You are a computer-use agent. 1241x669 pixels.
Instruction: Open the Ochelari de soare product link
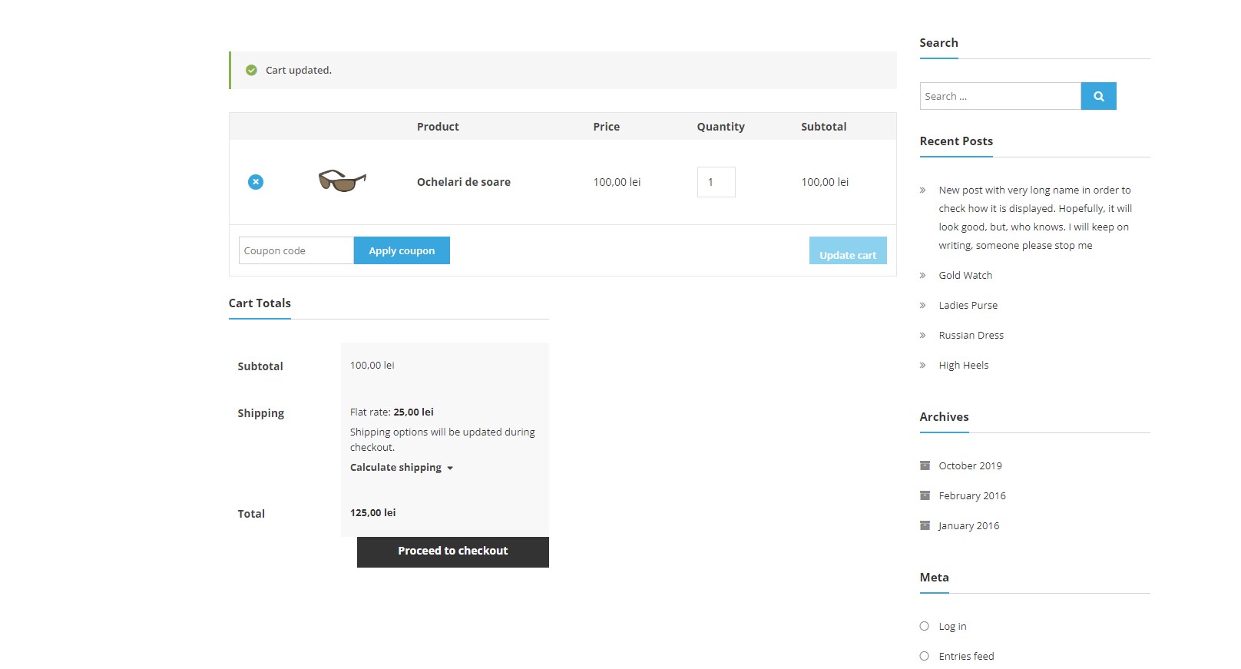pyautogui.click(x=464, y=182)
